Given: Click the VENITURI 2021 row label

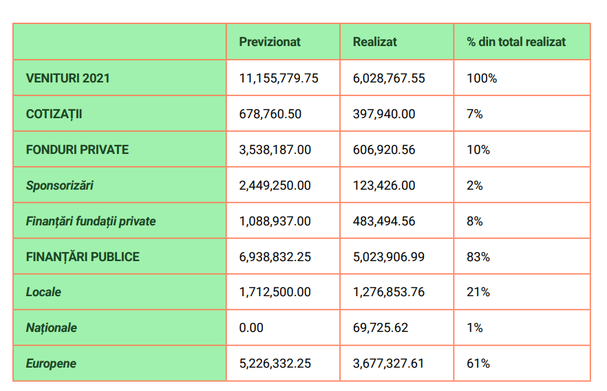Looking at the screenshot, I should (67, 78).
